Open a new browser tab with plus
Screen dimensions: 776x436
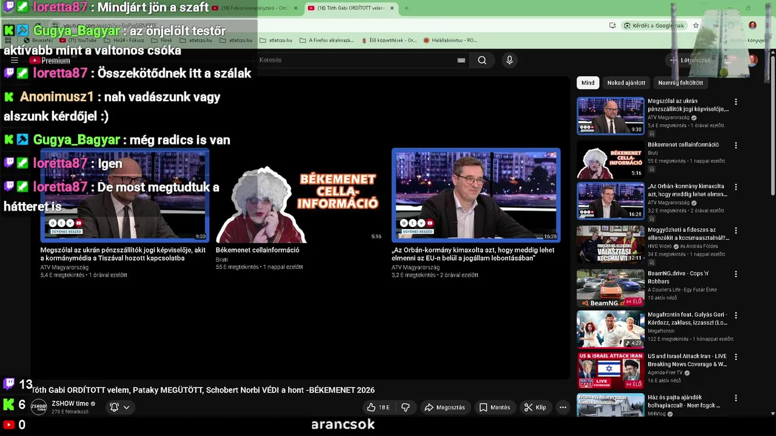[x=406, y=8]
